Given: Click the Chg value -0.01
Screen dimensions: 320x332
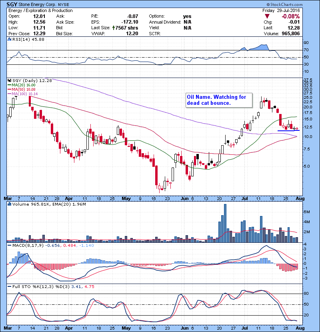Looking at the screenshot, I should 294,22.
